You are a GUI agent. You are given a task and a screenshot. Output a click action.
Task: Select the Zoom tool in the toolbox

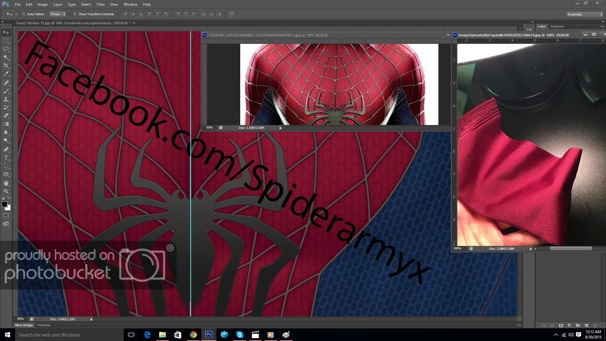coord(6,191)
